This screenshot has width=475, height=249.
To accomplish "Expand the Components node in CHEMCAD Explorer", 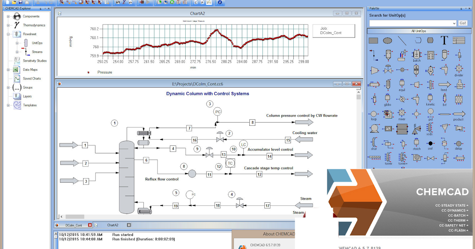I will (9, 16).
